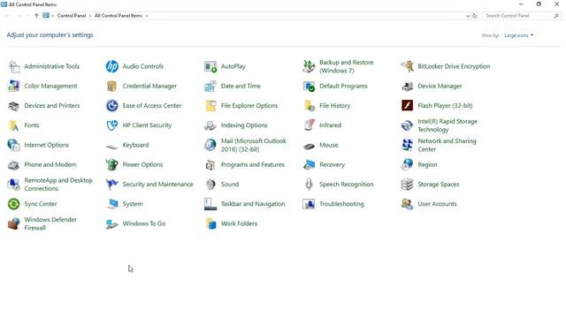Open the Keyboard icon
Screen dimensions: 566x318
click(x=112, y=146)
